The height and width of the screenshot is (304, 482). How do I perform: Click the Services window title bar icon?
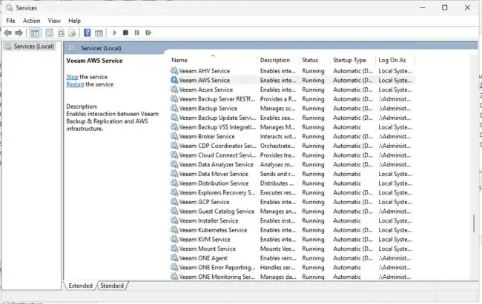[x=9, y=7]
